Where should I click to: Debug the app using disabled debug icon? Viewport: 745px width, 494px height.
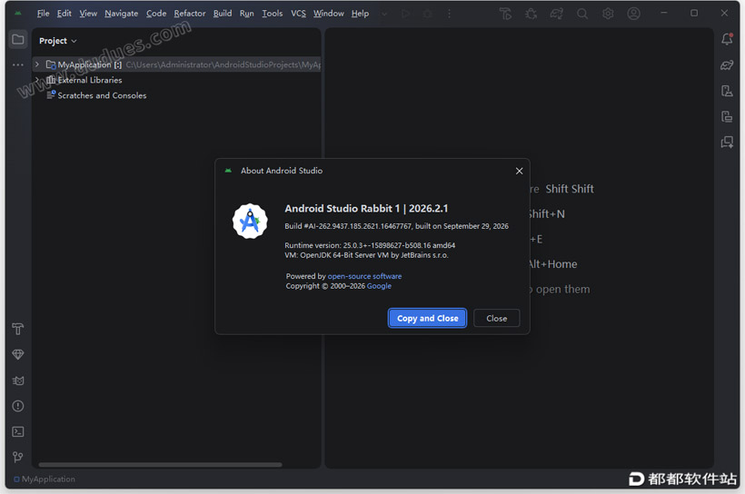(428, 14)
